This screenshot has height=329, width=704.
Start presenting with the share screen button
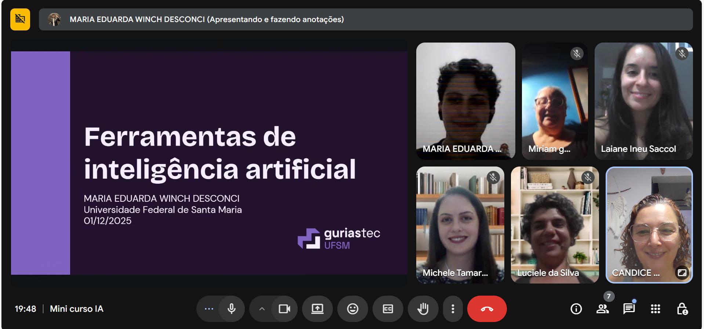pos(317,309)
